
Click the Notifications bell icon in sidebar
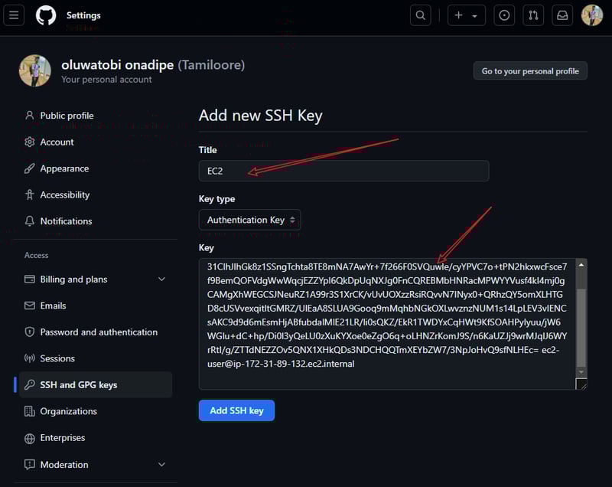pos(30,221)
